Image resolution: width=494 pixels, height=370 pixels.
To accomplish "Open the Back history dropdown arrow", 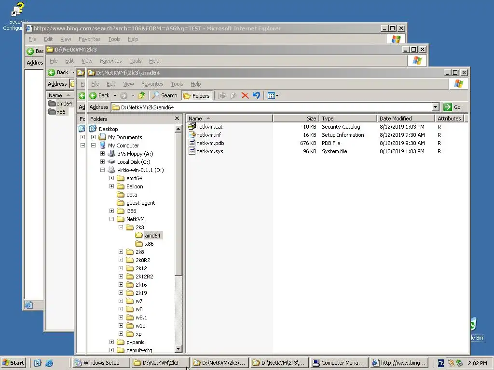I will (x=115, y=95).
